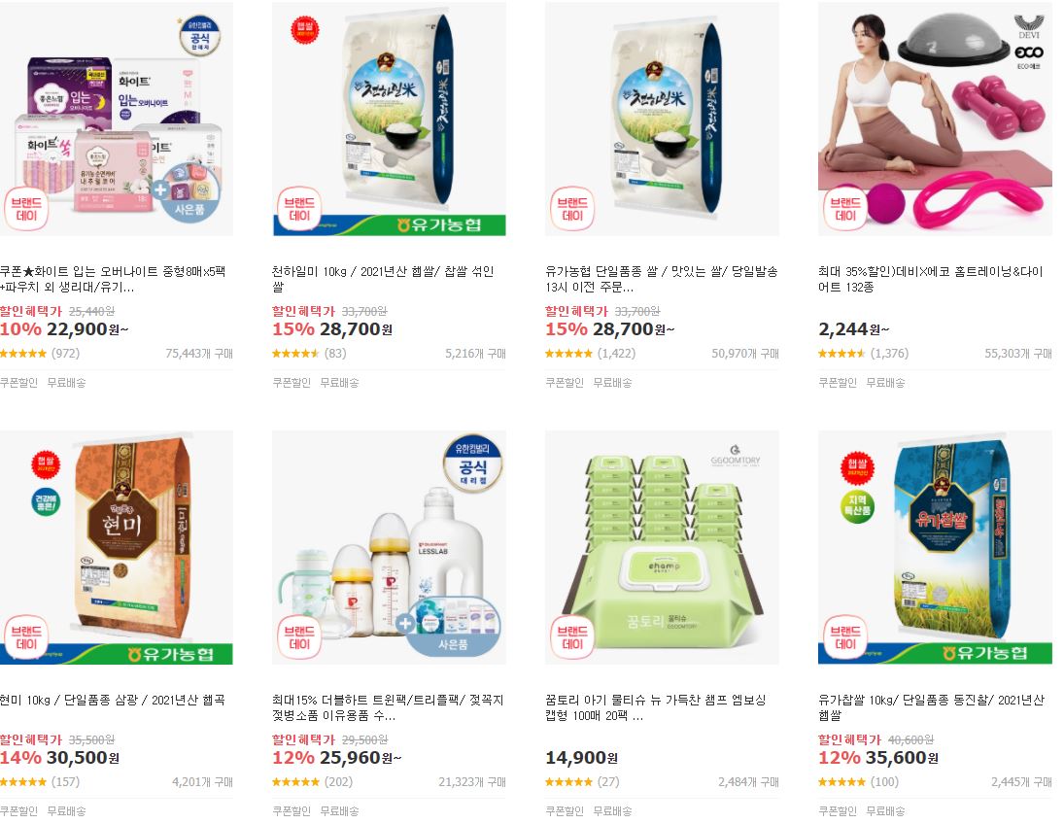Open the 꿈토리 아기 물티슈 product title
Image resolution: width=1064 pixels, height=824 pixels.
click(656, 707)
